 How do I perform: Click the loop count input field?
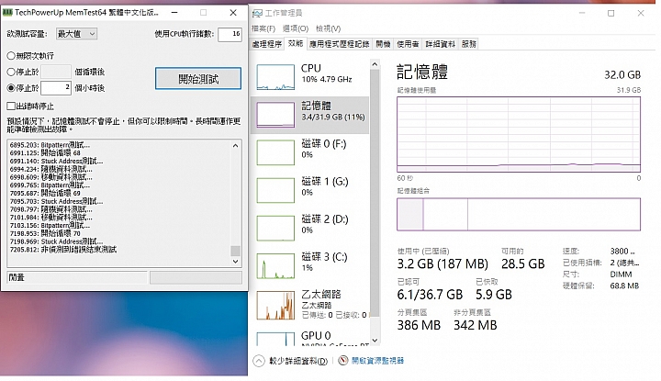(x=56, y=72)
